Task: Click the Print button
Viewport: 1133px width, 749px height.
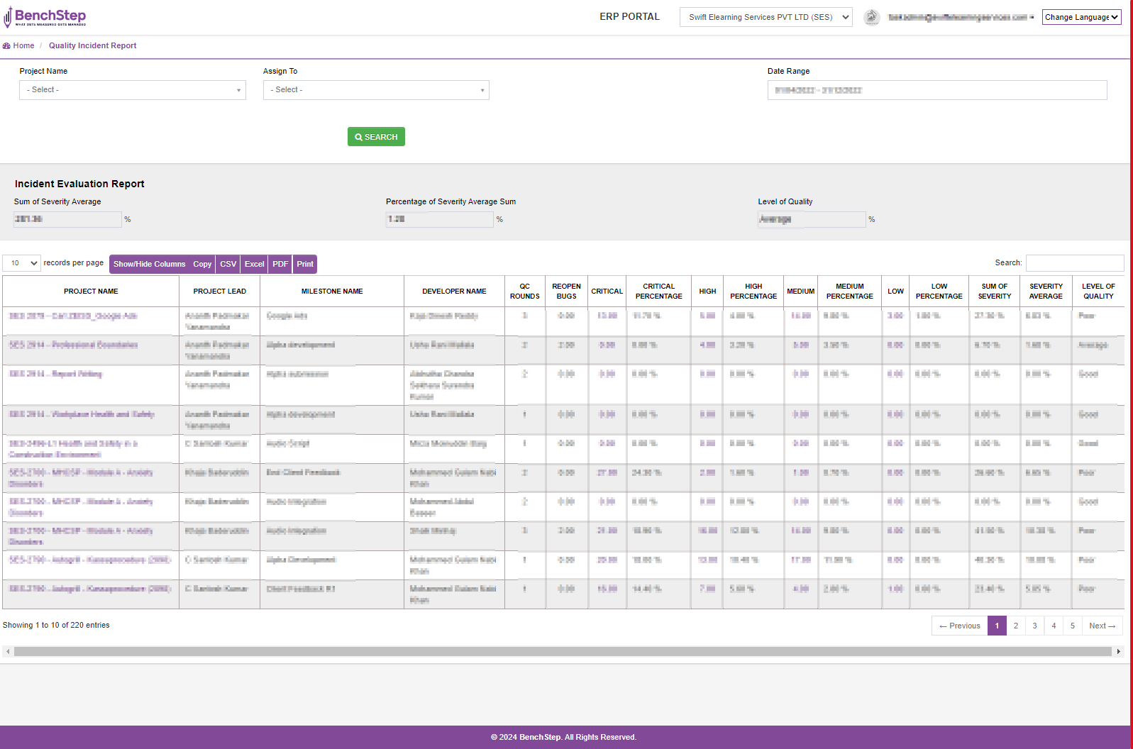Action: tap(304, 264)
